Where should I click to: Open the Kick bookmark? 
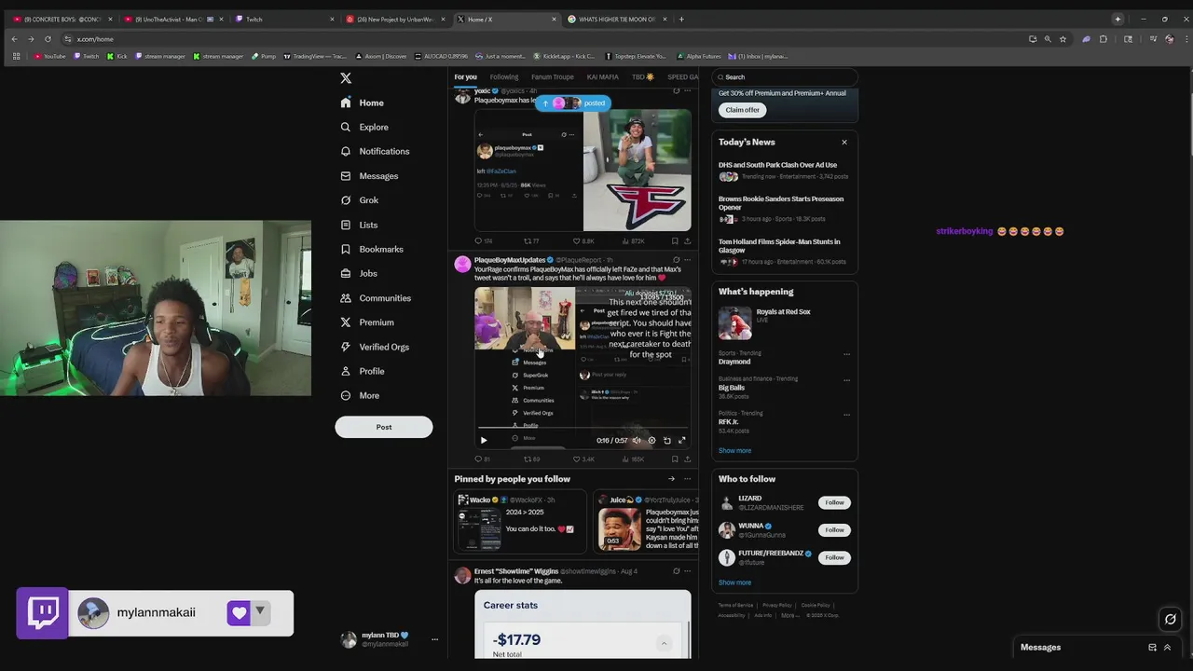coord(117,56)
